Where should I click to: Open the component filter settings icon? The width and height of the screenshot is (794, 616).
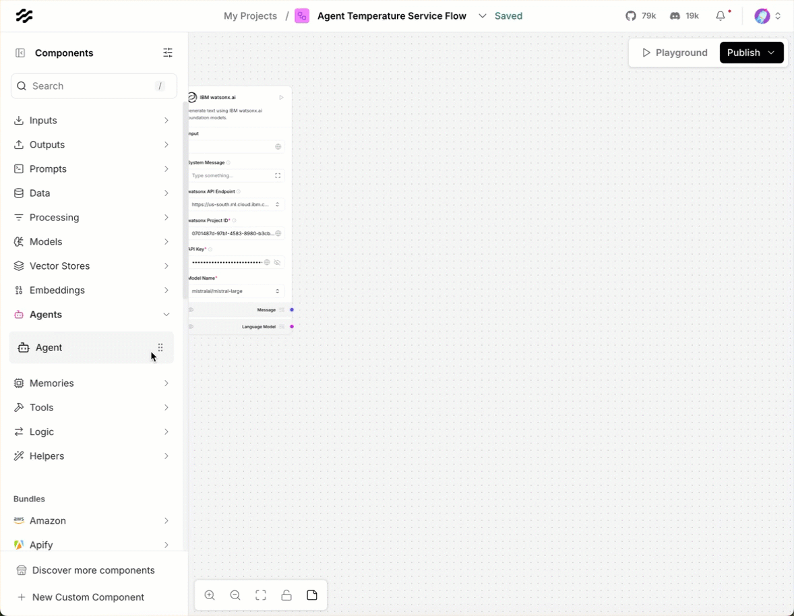pyautogui.click(x=168, y=53)
